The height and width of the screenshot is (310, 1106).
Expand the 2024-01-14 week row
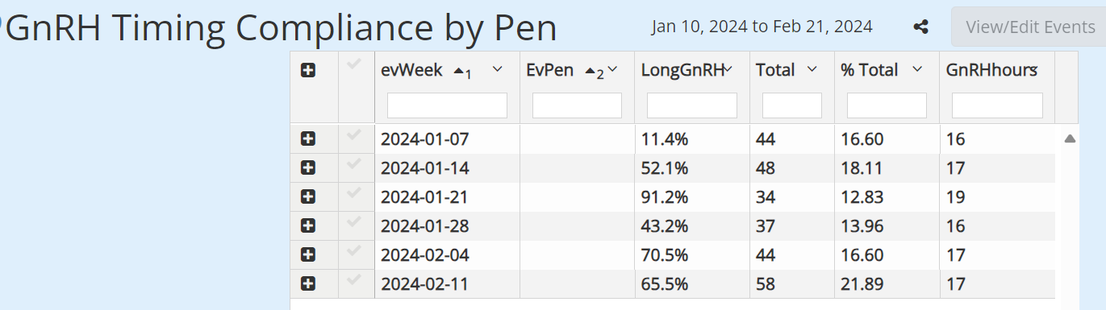click(x=307, y=168)
